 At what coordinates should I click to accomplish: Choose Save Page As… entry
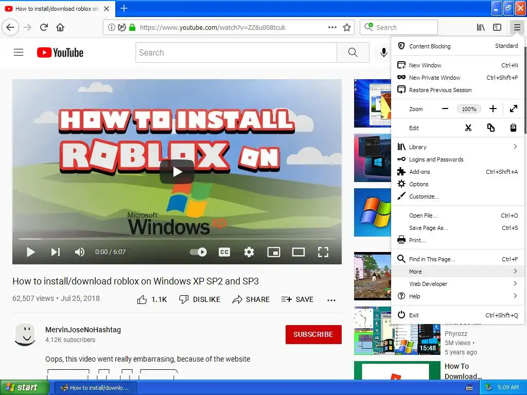[458, 228]
